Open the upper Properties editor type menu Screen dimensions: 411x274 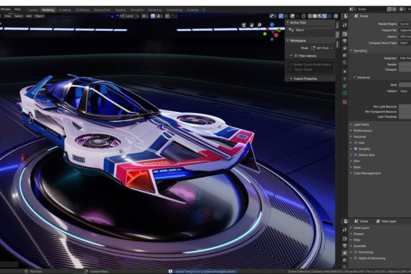tap(346, 16)
